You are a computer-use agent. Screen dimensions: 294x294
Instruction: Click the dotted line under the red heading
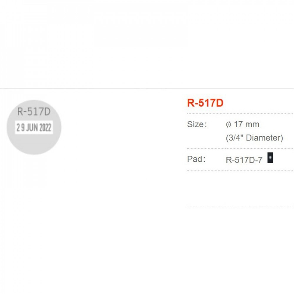pos(240,113)
